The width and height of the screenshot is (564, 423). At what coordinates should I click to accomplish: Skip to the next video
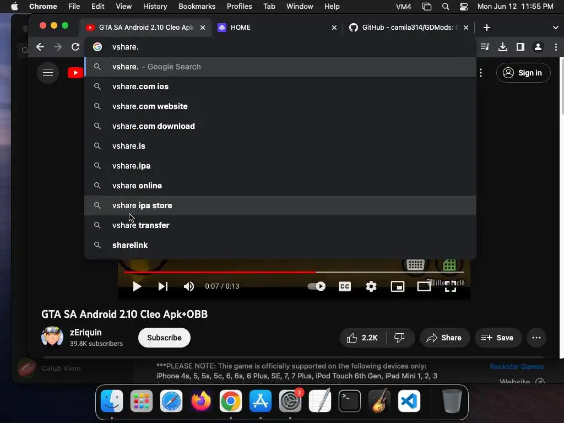pos(163,286)
